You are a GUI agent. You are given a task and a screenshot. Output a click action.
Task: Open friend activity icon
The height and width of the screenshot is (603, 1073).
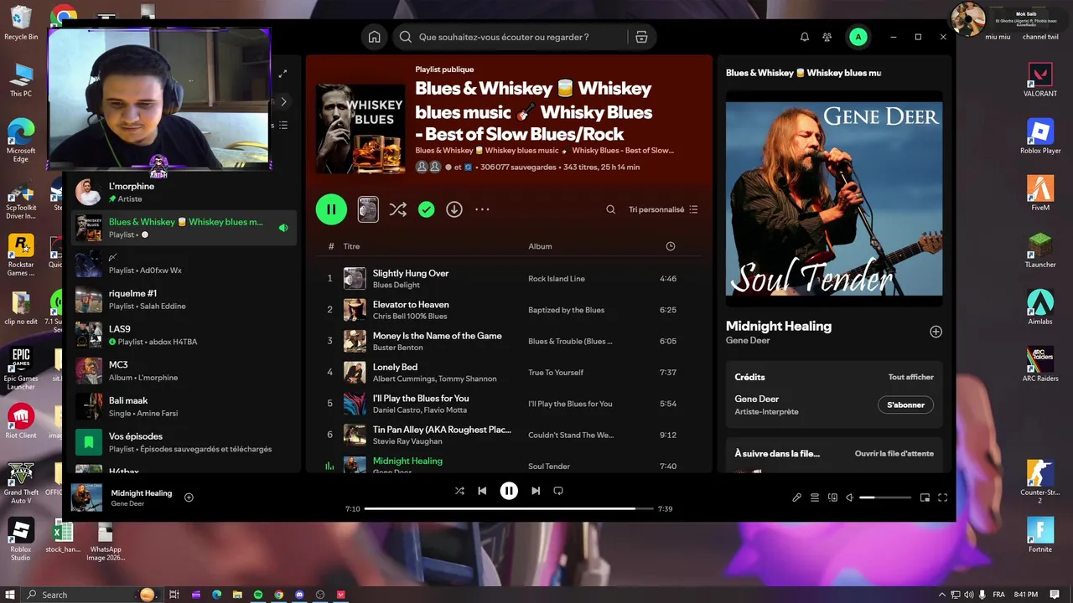coord(827,37)
